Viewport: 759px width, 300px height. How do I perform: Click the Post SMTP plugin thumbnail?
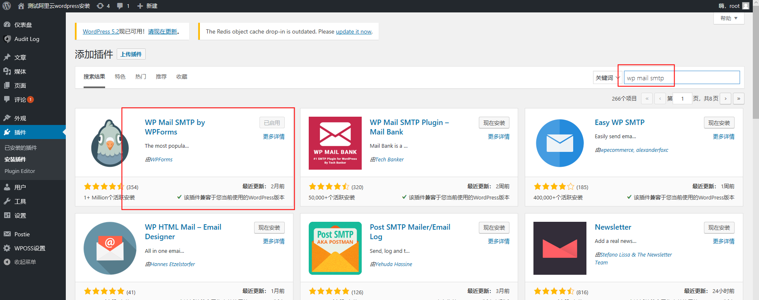[335, 248]
